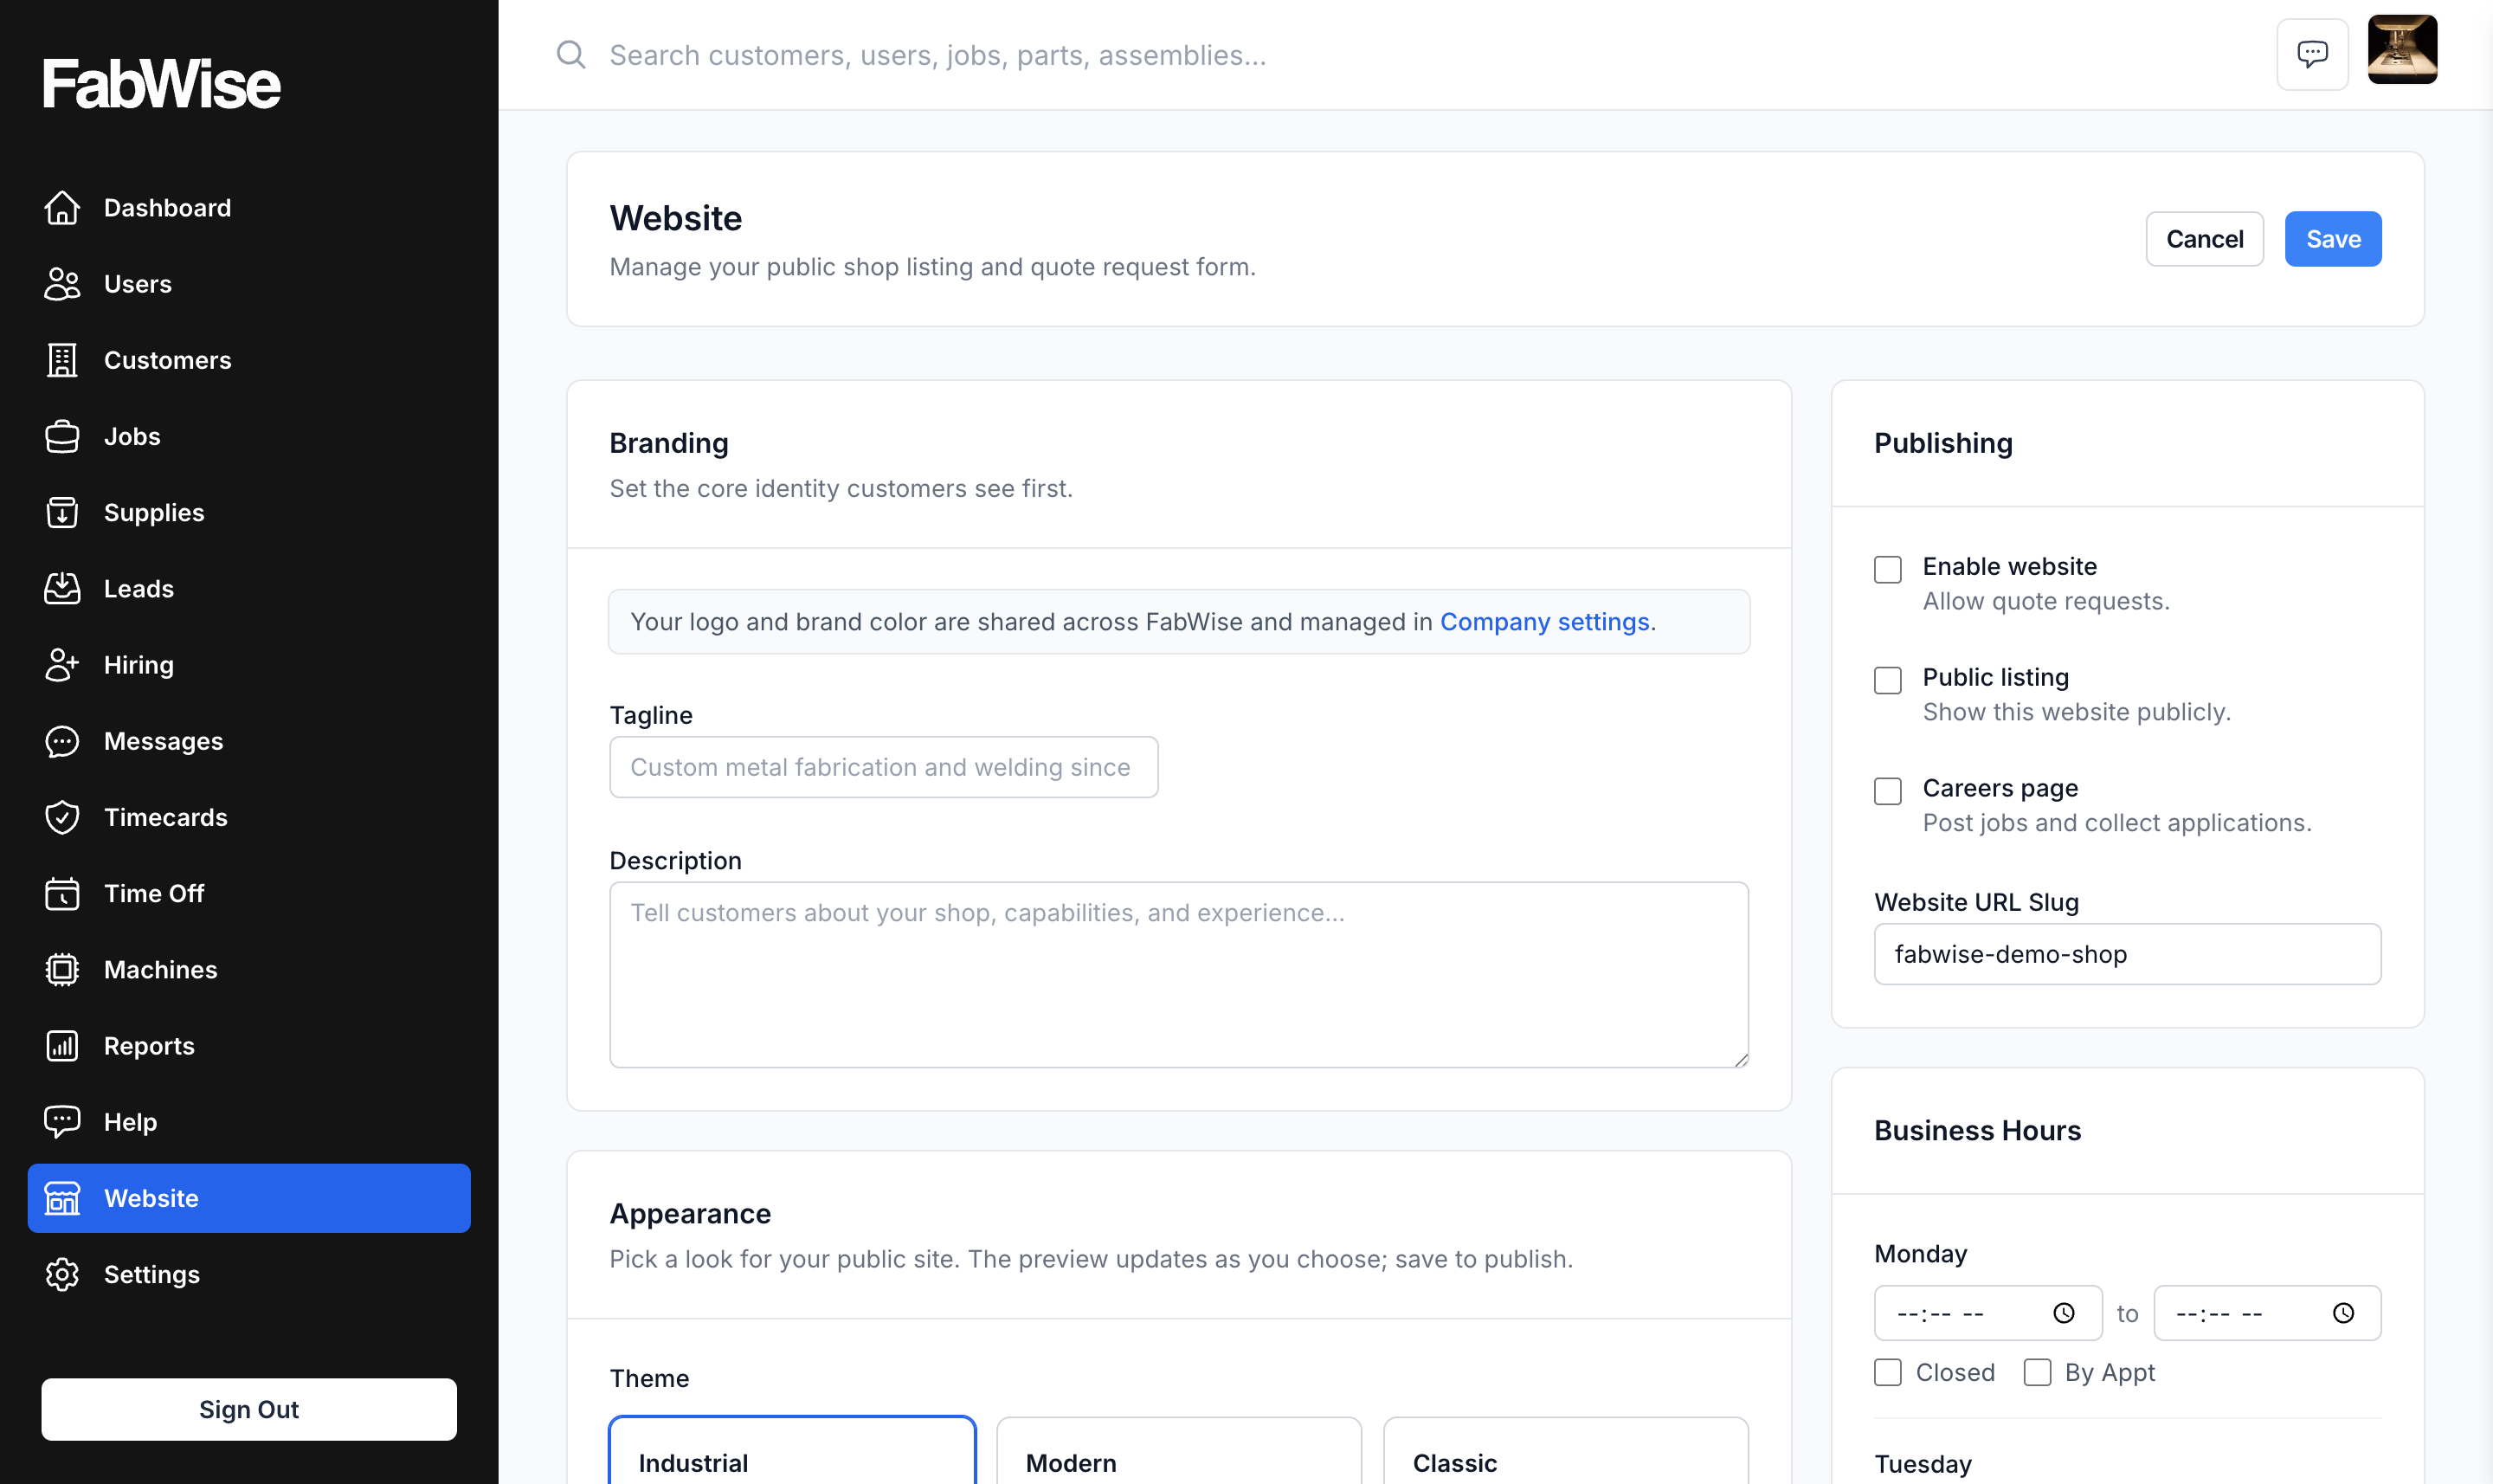
Task: Open Time Off in the sidebar
Action: [249, 894]
